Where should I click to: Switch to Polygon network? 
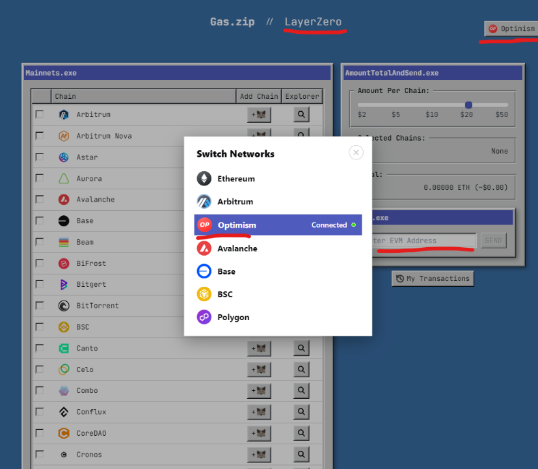278,317
